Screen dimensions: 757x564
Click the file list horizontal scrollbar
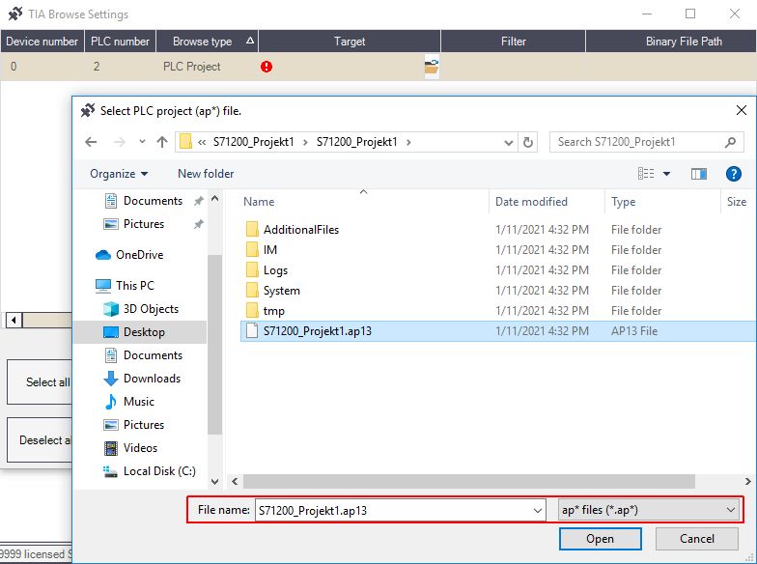click(x=469, y=481)
